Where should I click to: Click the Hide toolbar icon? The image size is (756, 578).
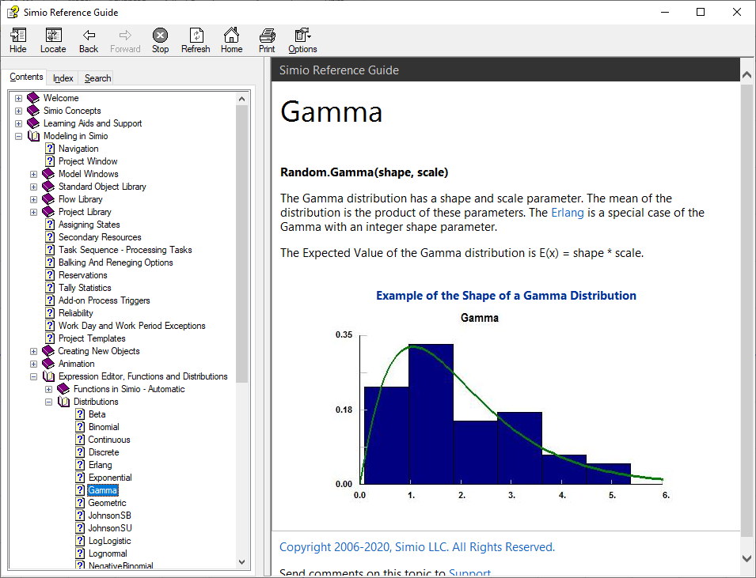(18, 35)
